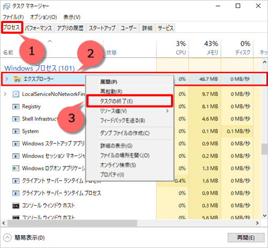The height and width of the screenshot is (248, 268).
Task: Expand the LocalServiceNoNetworkFirewall group
Action: coord(5,94)
